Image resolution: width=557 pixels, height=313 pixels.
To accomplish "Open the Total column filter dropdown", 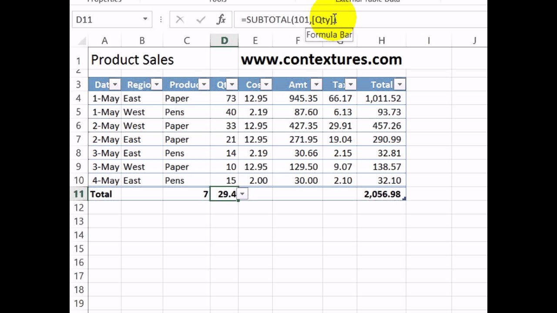I will click(399, 85).
